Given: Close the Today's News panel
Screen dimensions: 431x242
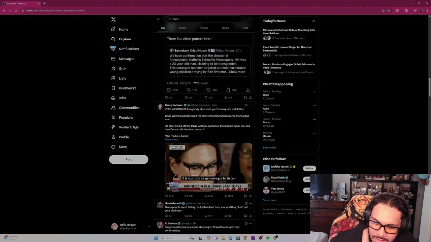Looking at the screenshot, I should pyautogui.click(x=313, y=21).
